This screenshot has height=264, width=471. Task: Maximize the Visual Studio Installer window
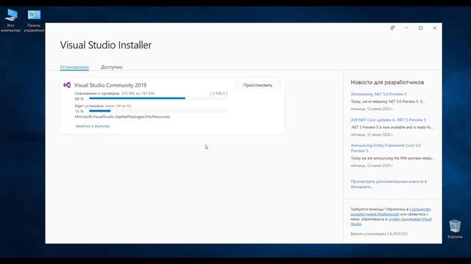[x=420, y=28]
